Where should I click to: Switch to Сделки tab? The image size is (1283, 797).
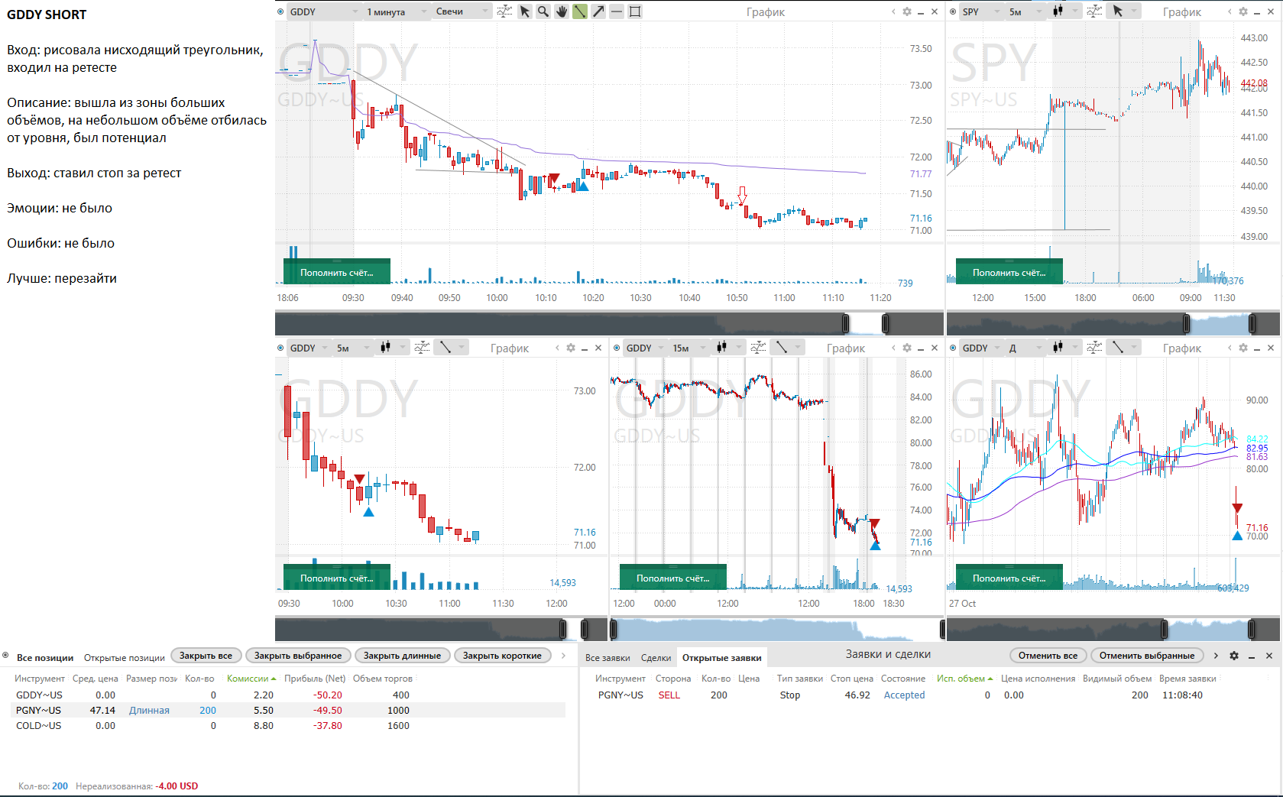[x=656, y=658]
